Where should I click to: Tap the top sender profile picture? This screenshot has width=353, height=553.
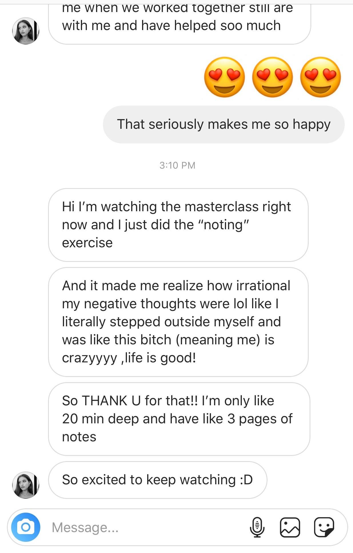(26, 31)
